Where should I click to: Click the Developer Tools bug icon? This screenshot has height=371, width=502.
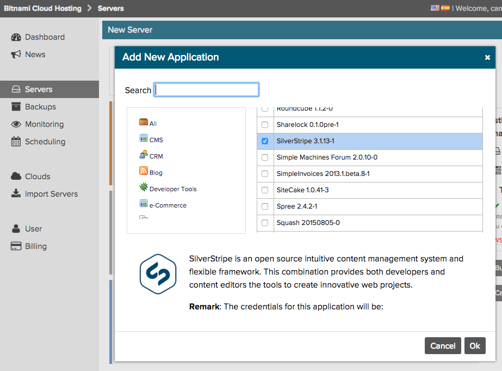[144, 187]
